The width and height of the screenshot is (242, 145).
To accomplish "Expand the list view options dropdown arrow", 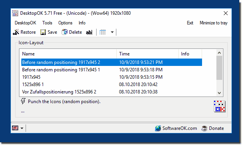I will (112, 32).
